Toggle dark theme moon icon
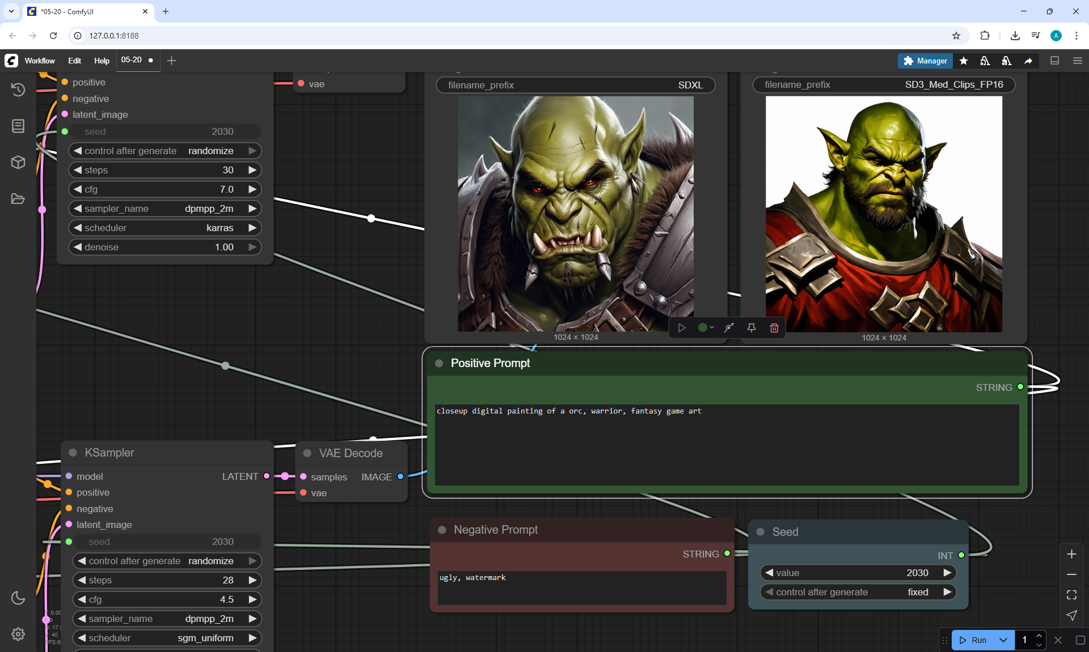 click(18, 598)
